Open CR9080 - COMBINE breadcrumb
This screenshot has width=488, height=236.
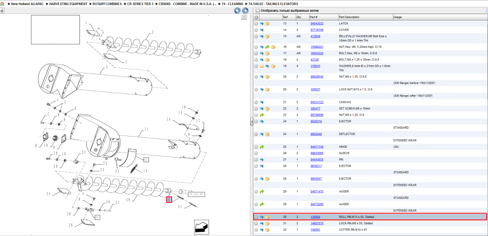click(x=187, y=4)
